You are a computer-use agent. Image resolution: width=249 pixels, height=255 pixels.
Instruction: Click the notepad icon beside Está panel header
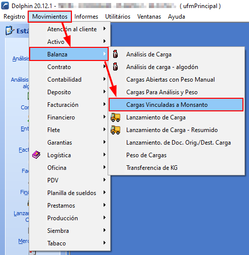pos(10,31)
